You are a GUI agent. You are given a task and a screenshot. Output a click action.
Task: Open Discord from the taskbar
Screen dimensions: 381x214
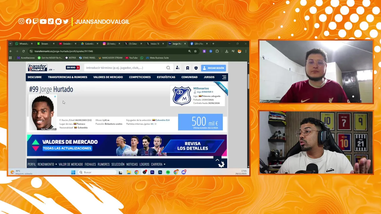(x=184, y=172)
